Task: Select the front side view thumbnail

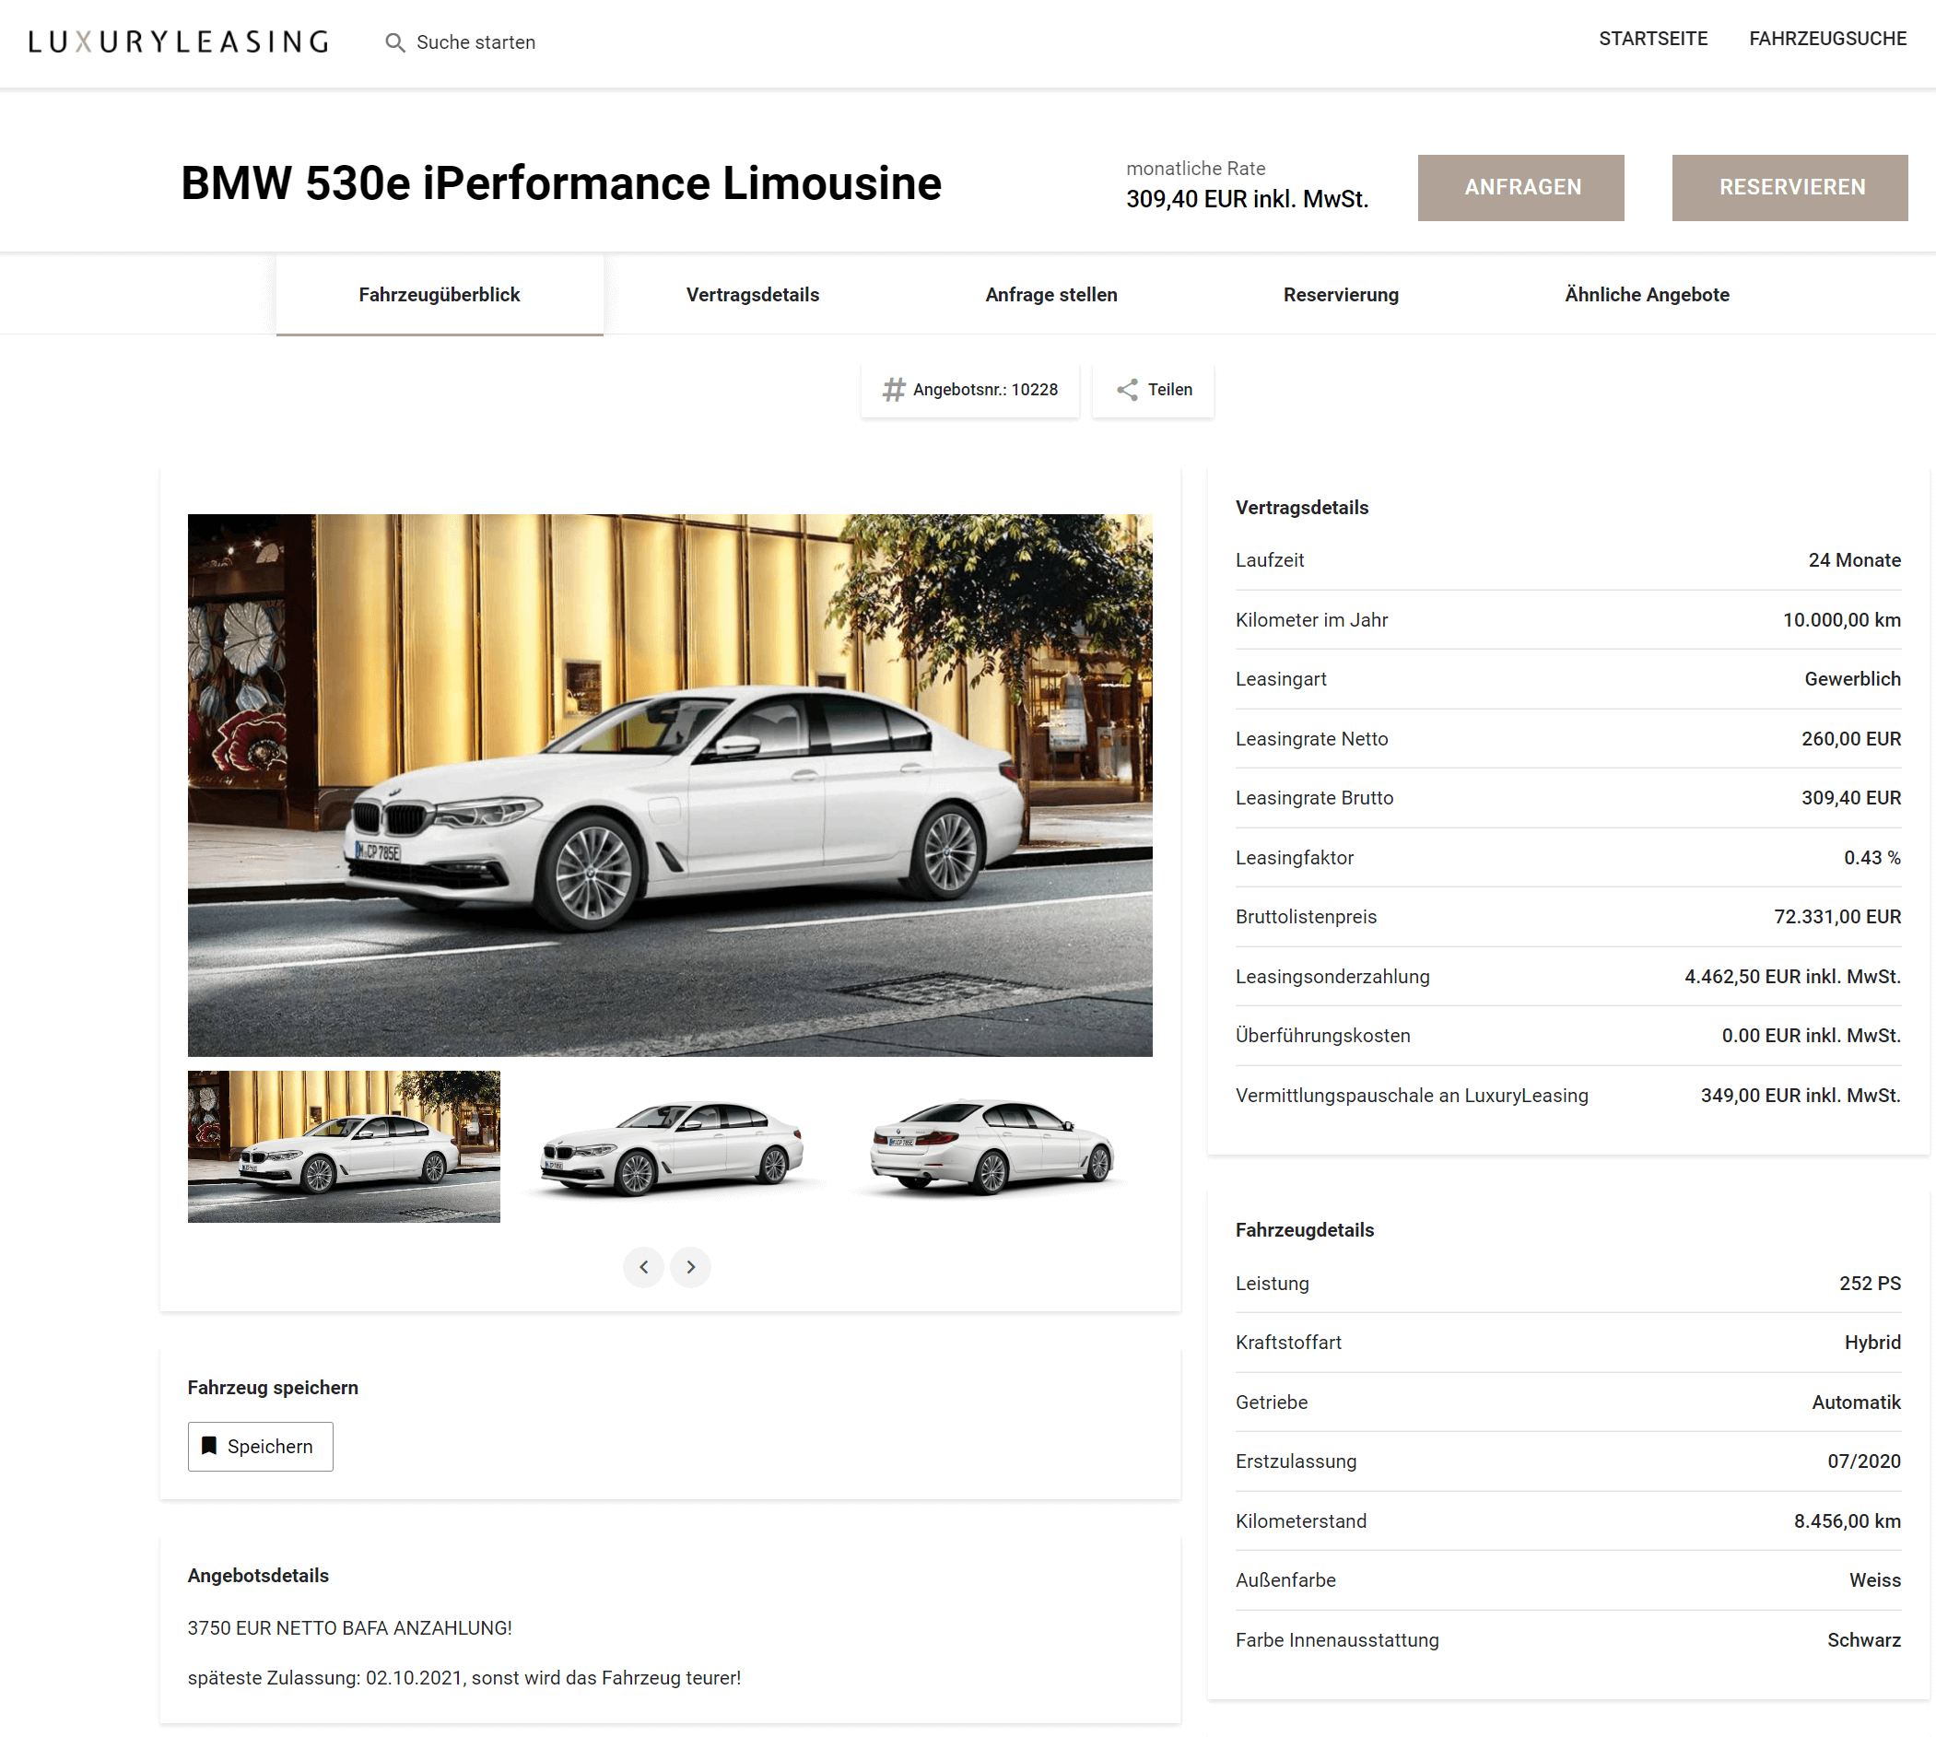Action: point(670,1145)
